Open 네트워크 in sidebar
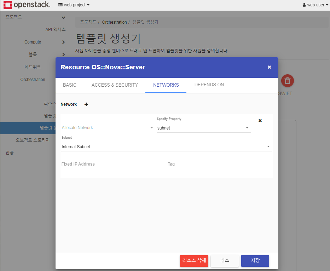Image resolution: width=330 pixels, height=271 pixels. [x=33, y=67]
